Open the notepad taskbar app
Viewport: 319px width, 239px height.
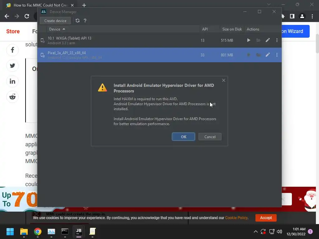(92, 232)
